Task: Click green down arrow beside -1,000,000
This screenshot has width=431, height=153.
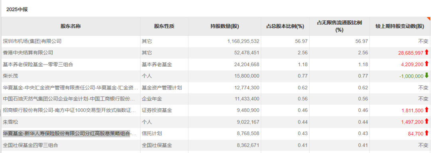Action: (427, 76)
